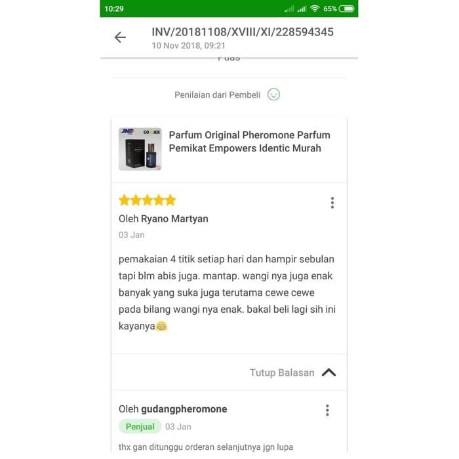
Task: Open gudangpheromone reply's three-dot menu
Action: pos(327,410)
